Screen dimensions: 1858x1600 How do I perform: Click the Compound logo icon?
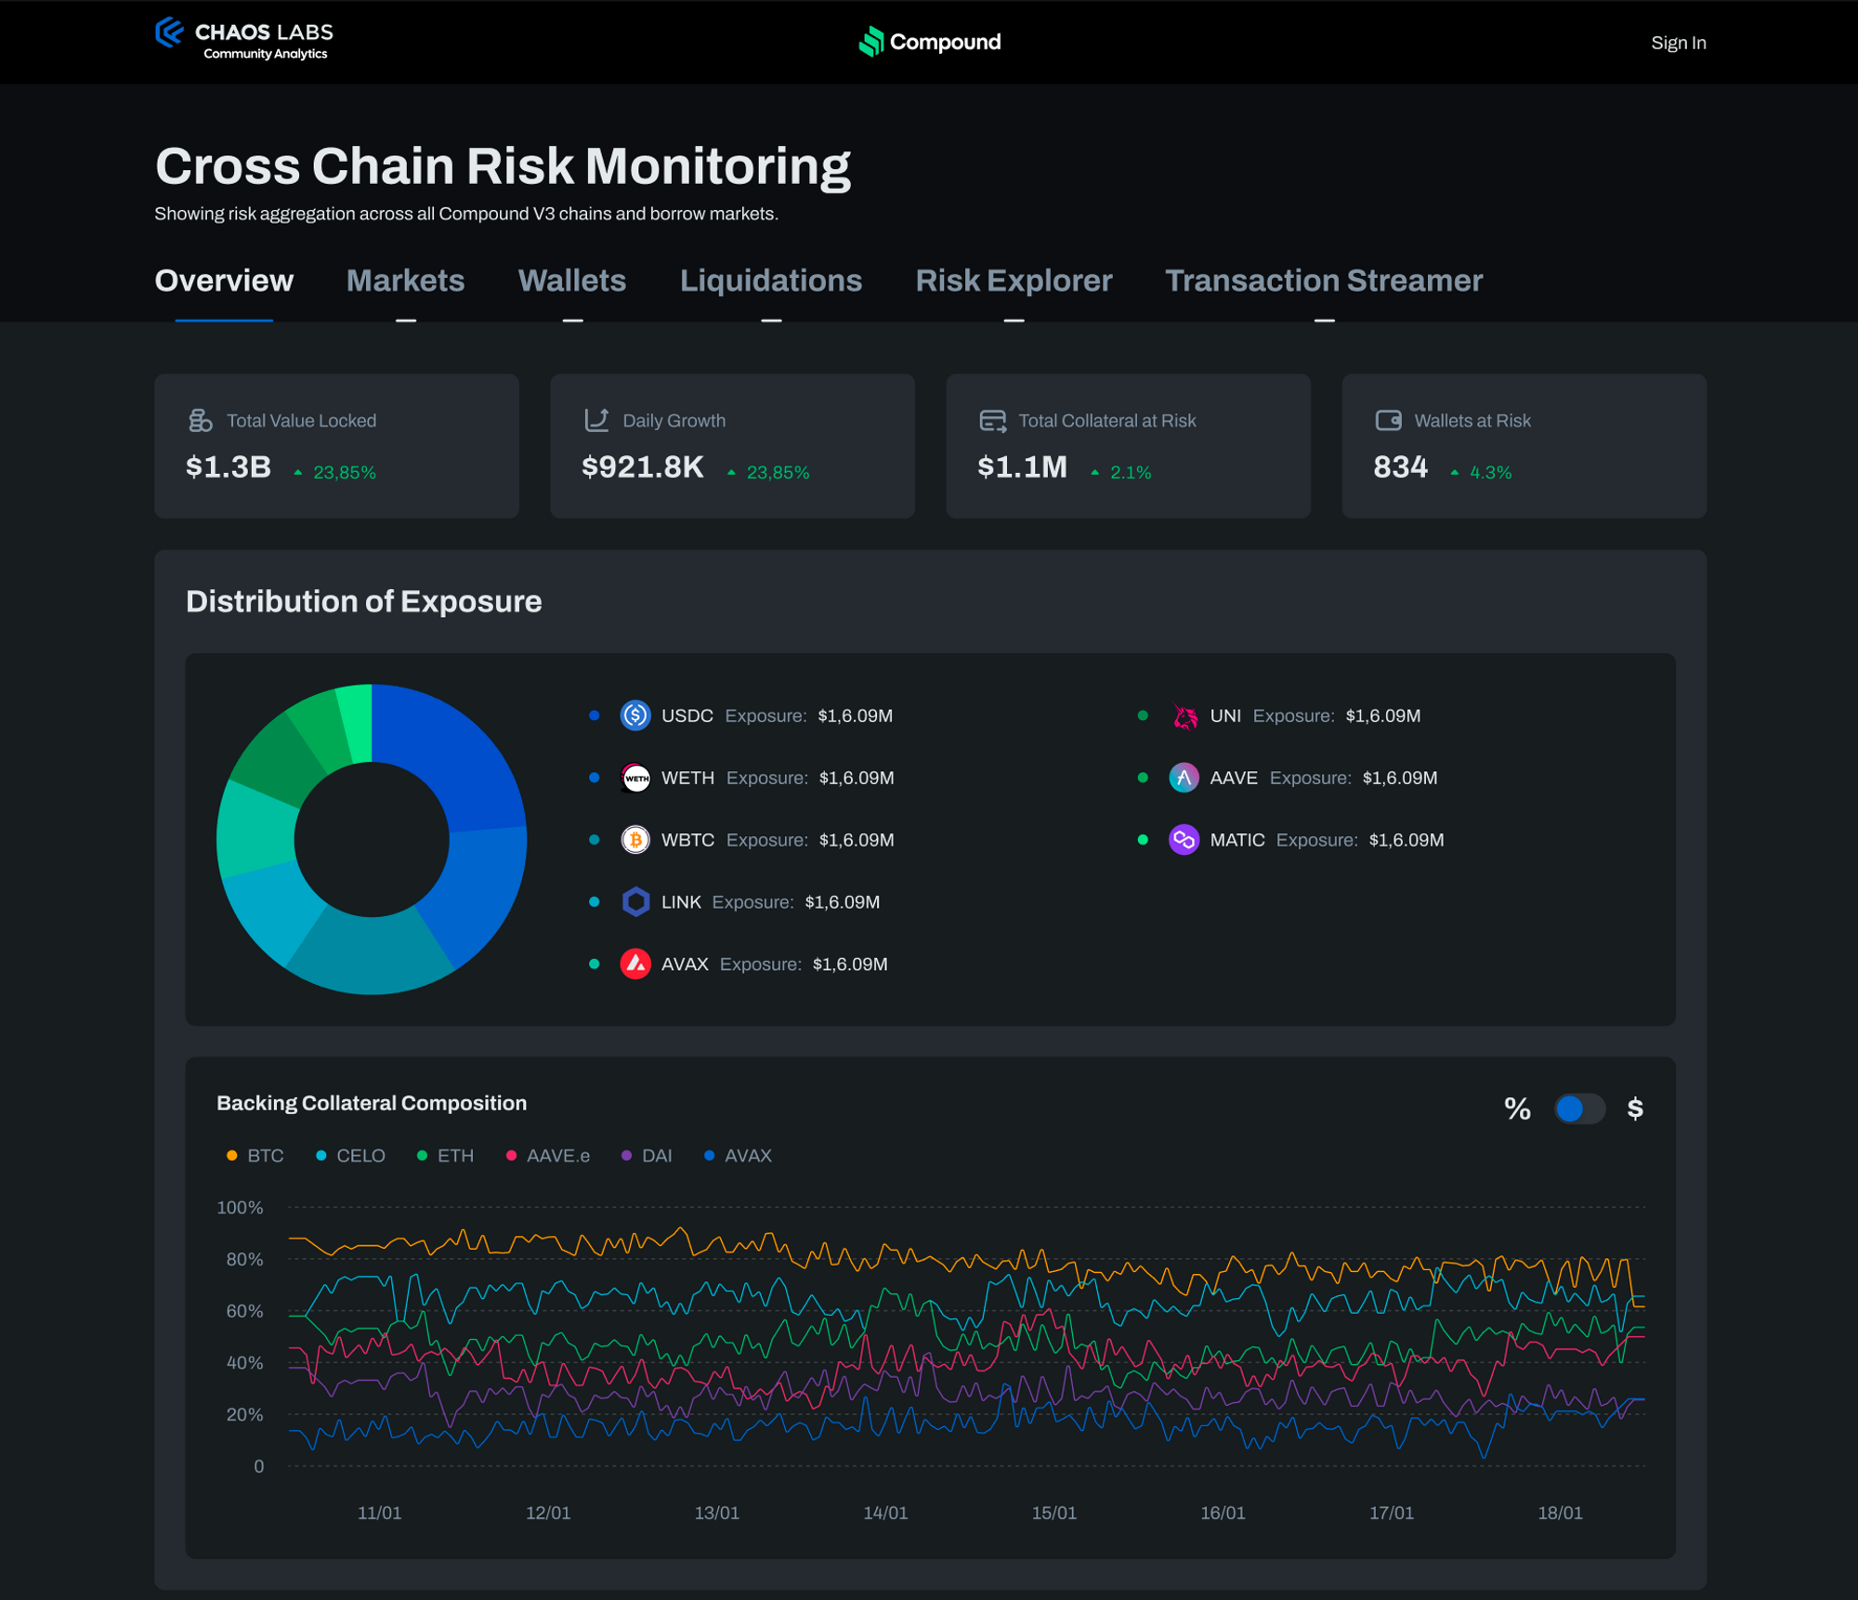tap(870, 42)
